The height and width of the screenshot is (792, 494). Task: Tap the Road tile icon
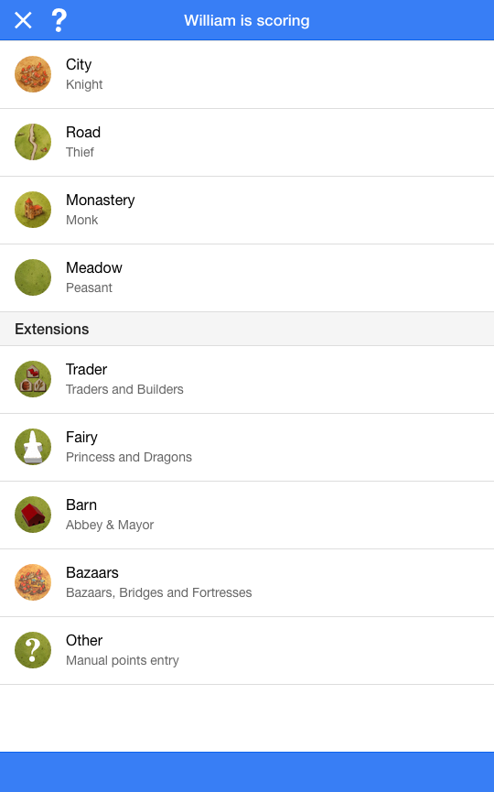click(33, 142)
